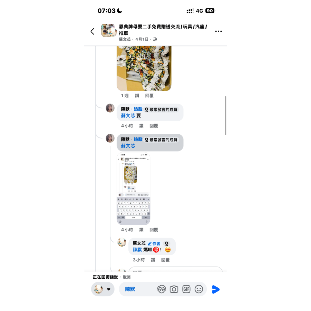Like 蘇文芯's reply 媽咪得

(153, 260)
